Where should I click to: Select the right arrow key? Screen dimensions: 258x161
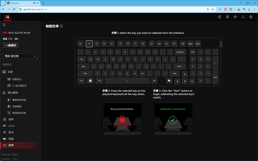pyautogui.click(x=192, y=81)
